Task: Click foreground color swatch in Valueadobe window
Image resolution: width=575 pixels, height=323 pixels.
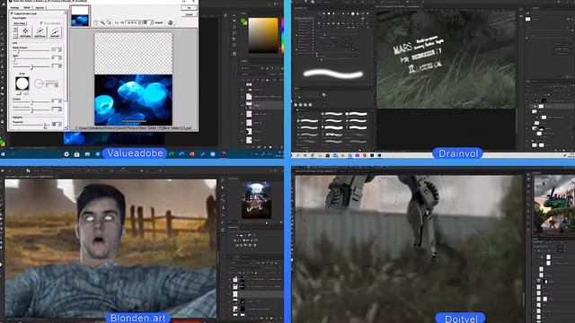Action: pyautogui.click(x=243, y=22)
